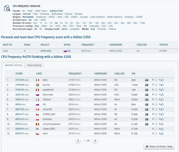The height and width of the screenshot is (152, 179).
Task: Filter region by Latin America
Action: [x=98, y=17]
